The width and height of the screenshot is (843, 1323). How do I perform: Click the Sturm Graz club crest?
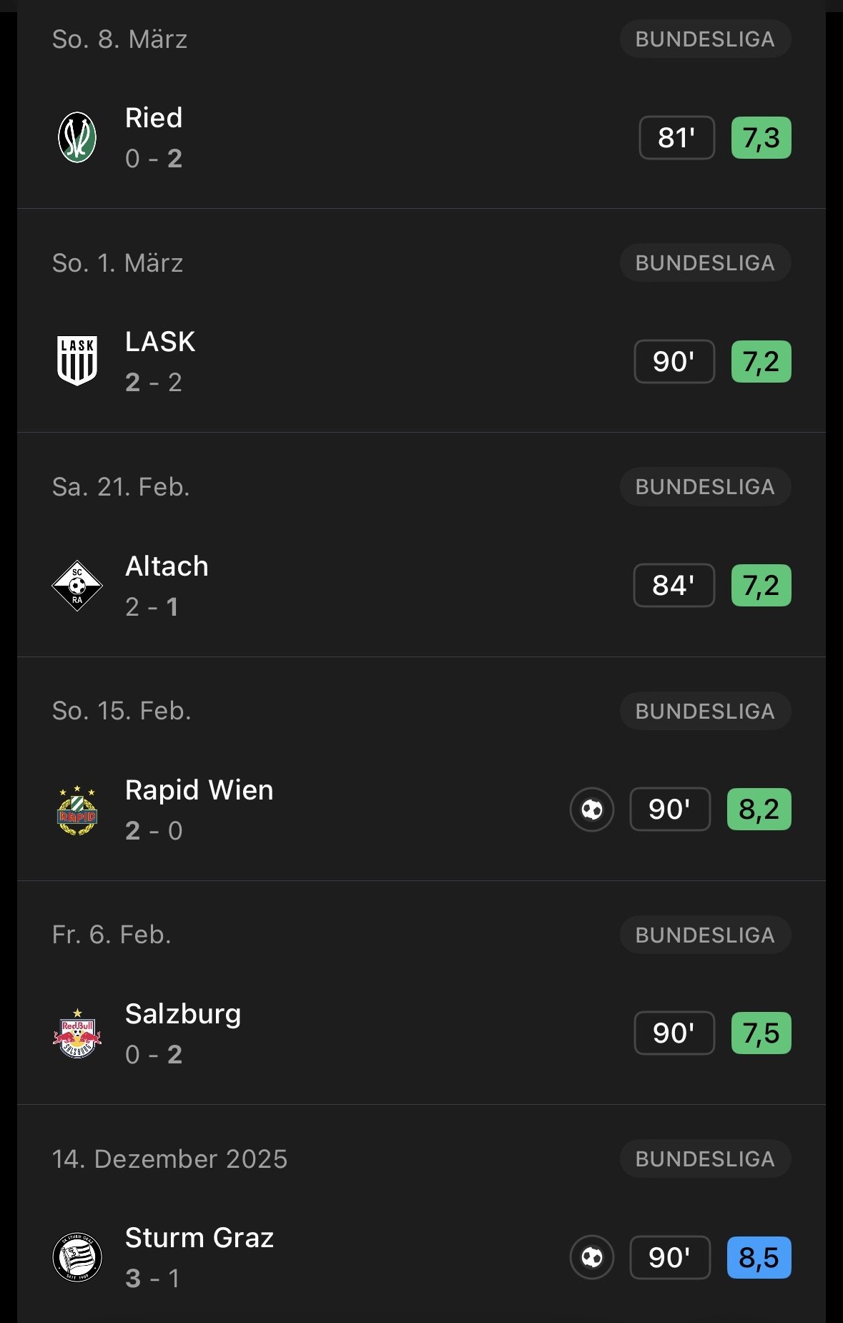(77, 1257)
